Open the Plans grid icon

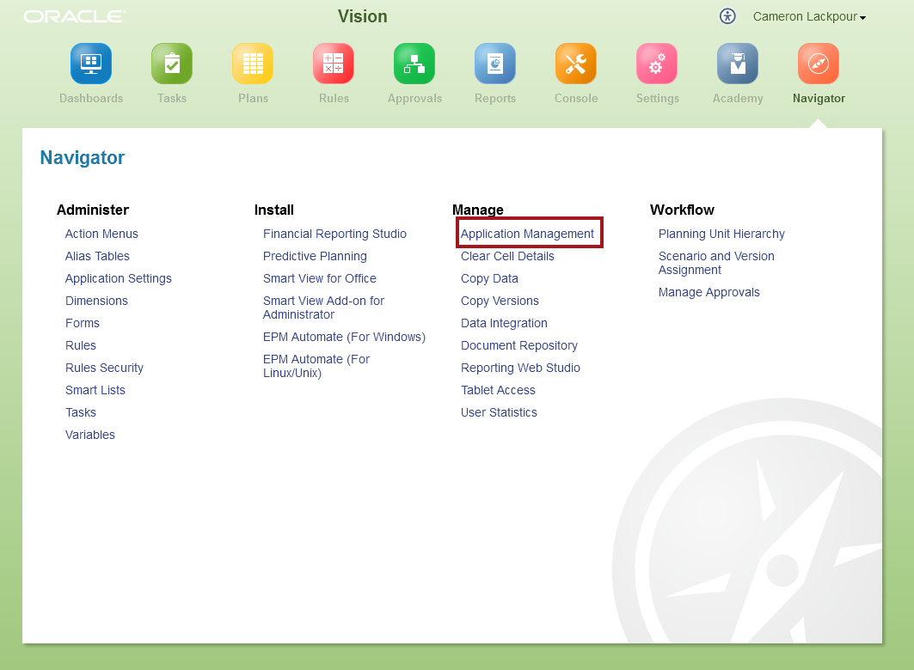253,64
